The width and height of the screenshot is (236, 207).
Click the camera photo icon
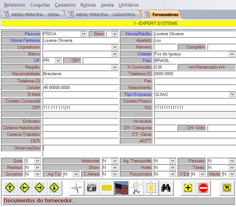pos(91,188)
